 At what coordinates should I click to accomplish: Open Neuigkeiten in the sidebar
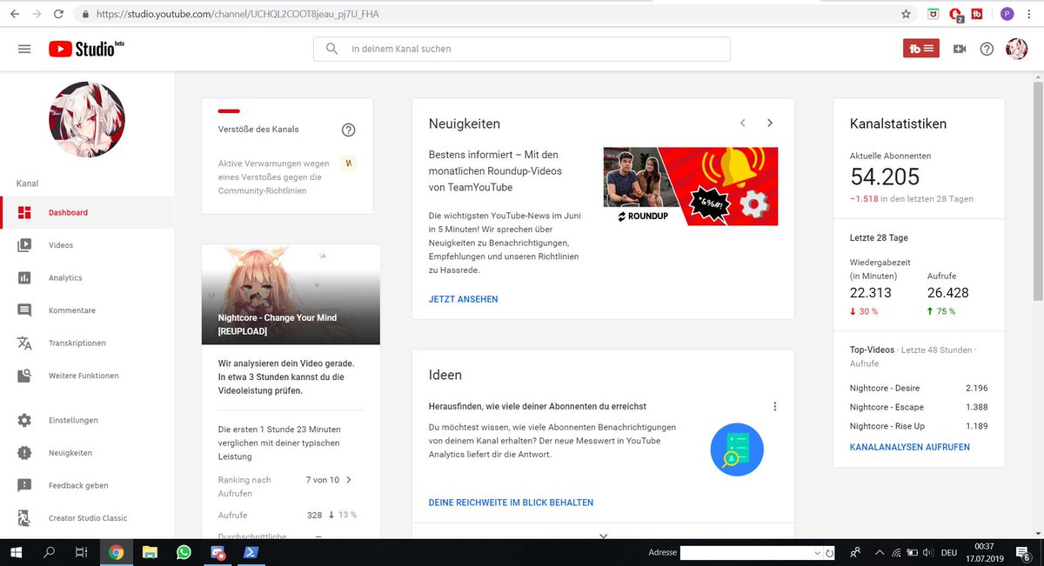87,453
